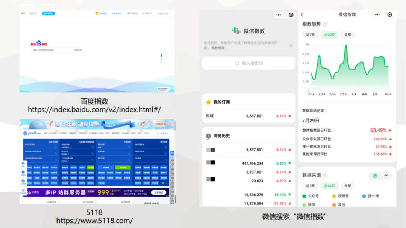Switch 数据来源 to pie chart view
This screenshot has height=228, width=406.
[x=375, y=176]
